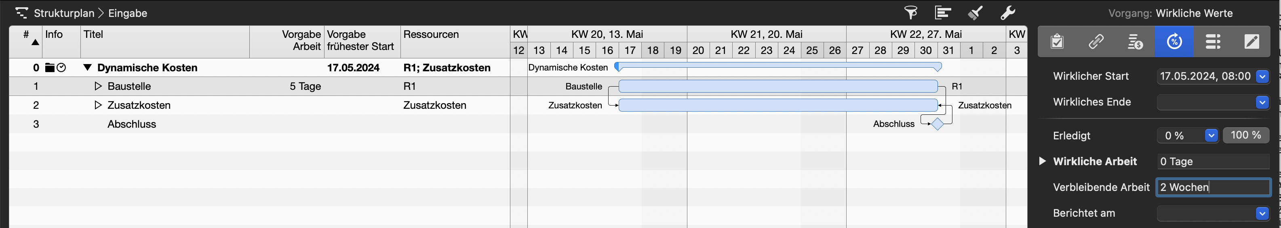Open the pencil notes inspector tab

(1252, 41)
